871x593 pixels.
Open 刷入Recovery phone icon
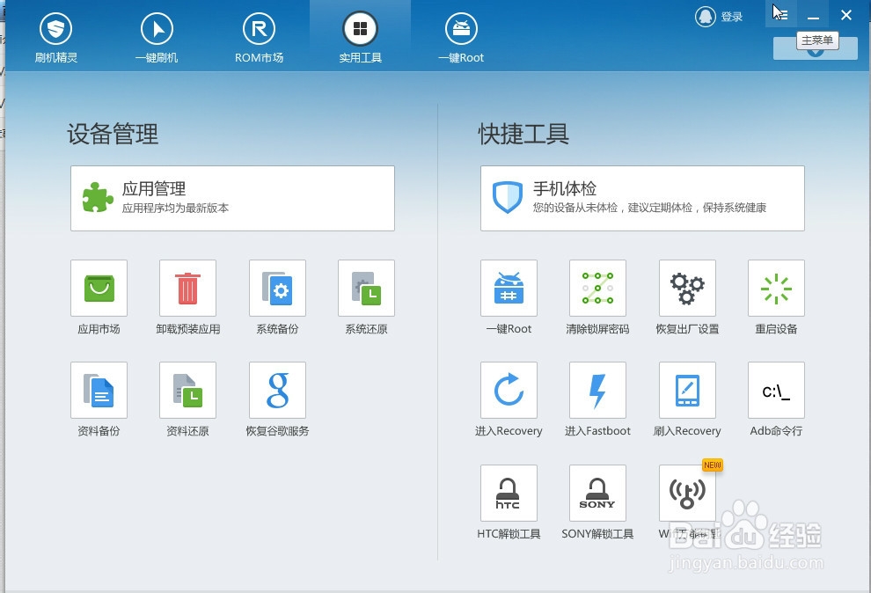(x=687, y=391)
